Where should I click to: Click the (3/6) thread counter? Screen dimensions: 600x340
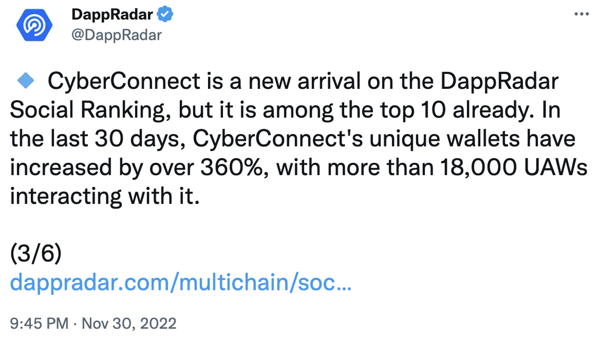(36, 253)
